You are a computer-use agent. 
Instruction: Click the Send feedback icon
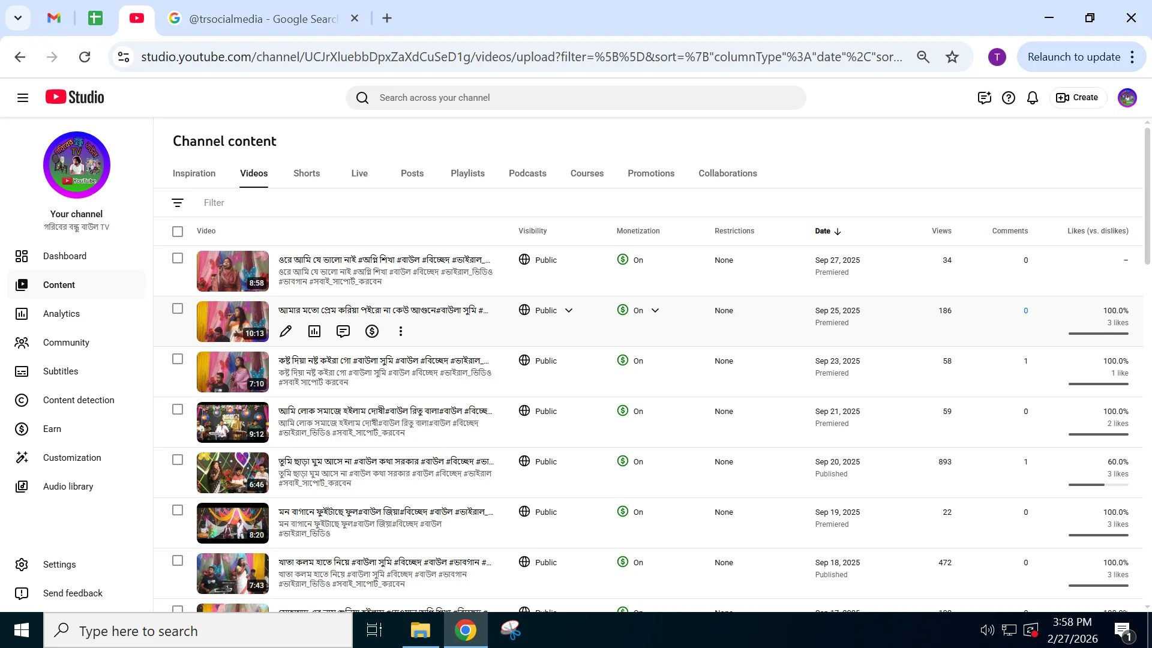click(22, 593)
